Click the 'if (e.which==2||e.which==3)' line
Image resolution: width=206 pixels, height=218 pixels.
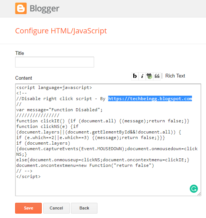90,138
